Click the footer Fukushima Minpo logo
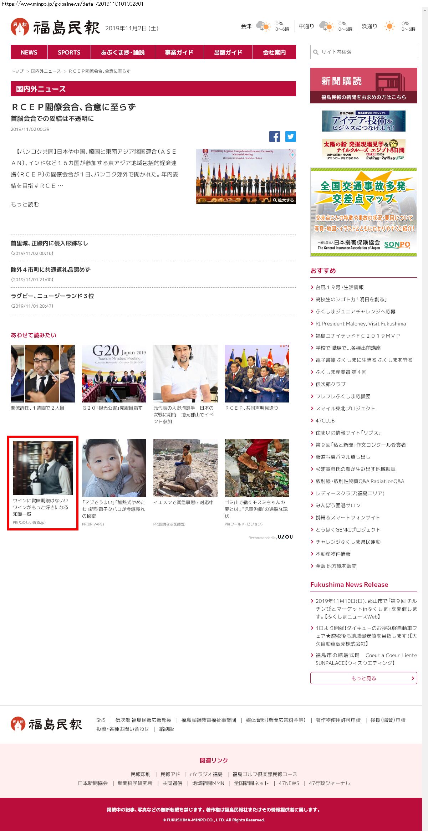Image resolution: width=428 pixels, height=831 pixels. [46, 724]
